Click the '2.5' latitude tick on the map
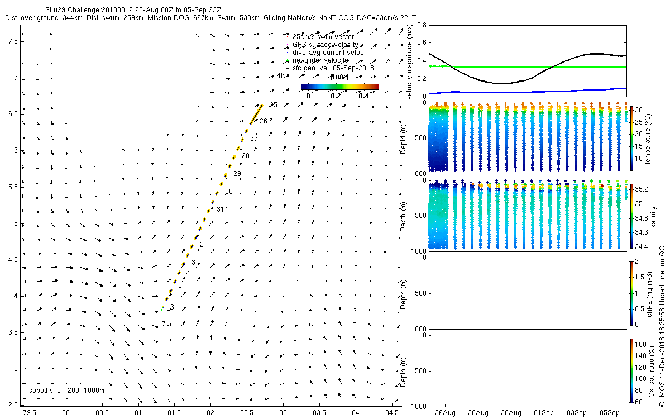The image size is (670, 419). [13, 404]
